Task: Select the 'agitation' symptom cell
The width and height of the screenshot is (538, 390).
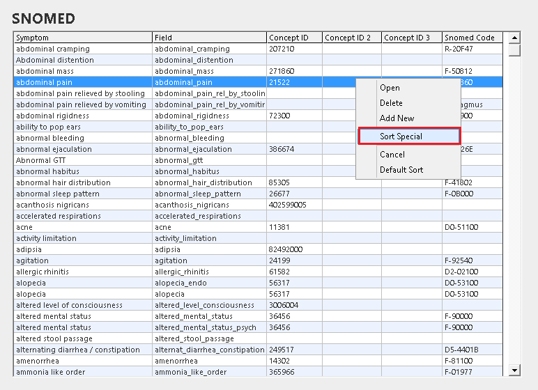Action: tap(83, 260)
